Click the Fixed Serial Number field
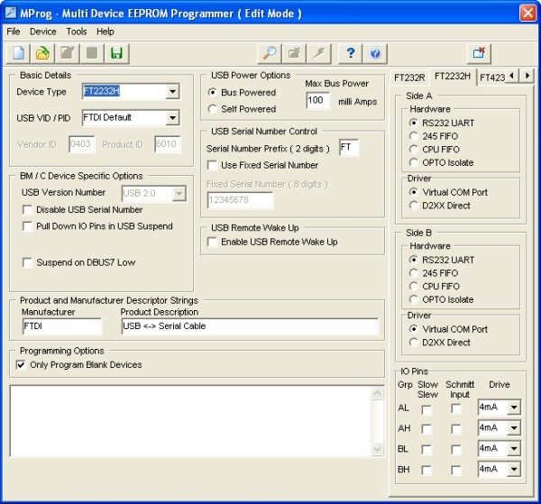 coord(240,200)
